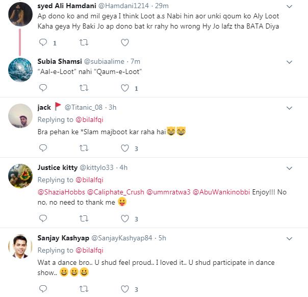Like Justice kitty's tweet
The width and height of the screenshot is (308, 297).
pos(125,219)
